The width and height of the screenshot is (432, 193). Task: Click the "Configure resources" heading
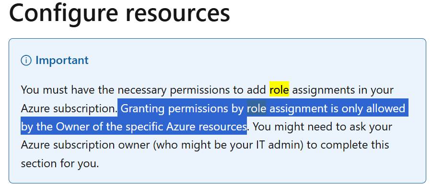point(119,13)
